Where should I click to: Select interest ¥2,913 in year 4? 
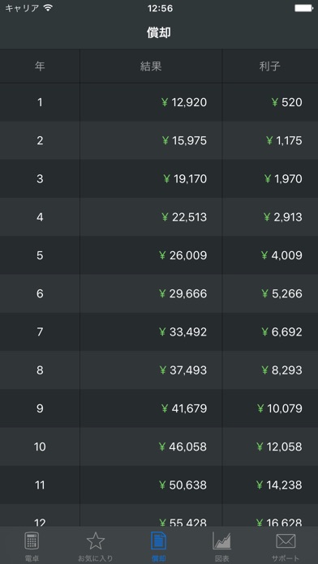[282, 217]
